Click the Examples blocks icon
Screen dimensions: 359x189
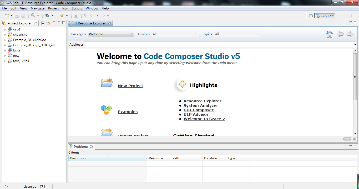pos(107,110)
